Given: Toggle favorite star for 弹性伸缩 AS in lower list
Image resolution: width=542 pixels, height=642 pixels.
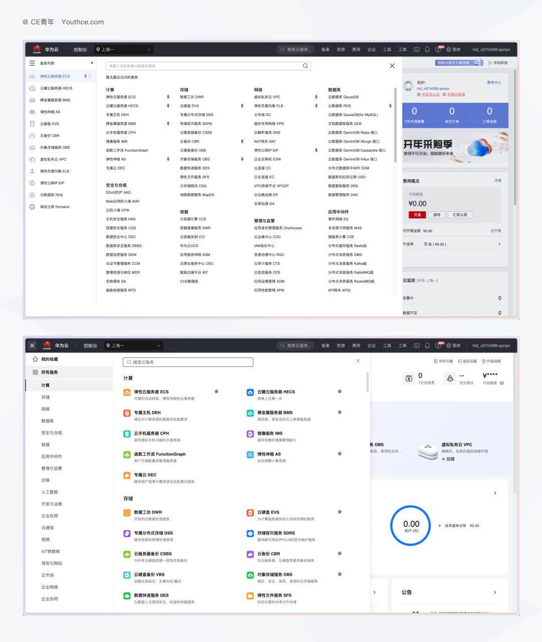Looking at the screenshot, I should (x=340, y=453).
